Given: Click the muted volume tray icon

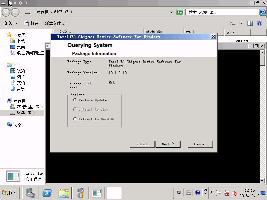Looking at the screenshot, I should [234, 193].
